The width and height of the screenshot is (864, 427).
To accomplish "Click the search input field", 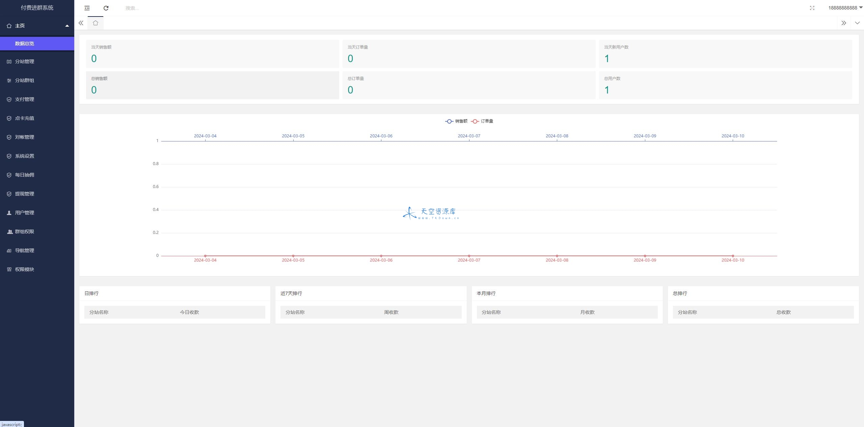I will [155, 8].
